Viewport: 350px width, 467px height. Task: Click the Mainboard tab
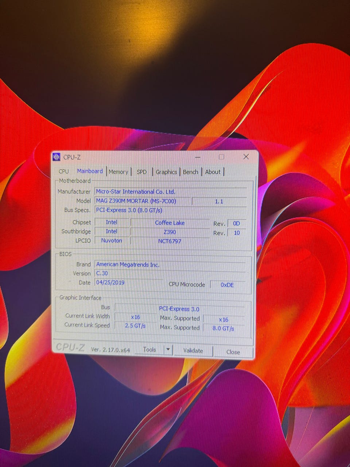point(90,171)
